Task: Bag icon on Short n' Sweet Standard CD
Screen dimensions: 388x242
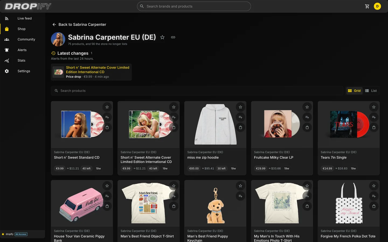Action: [107, 127]
